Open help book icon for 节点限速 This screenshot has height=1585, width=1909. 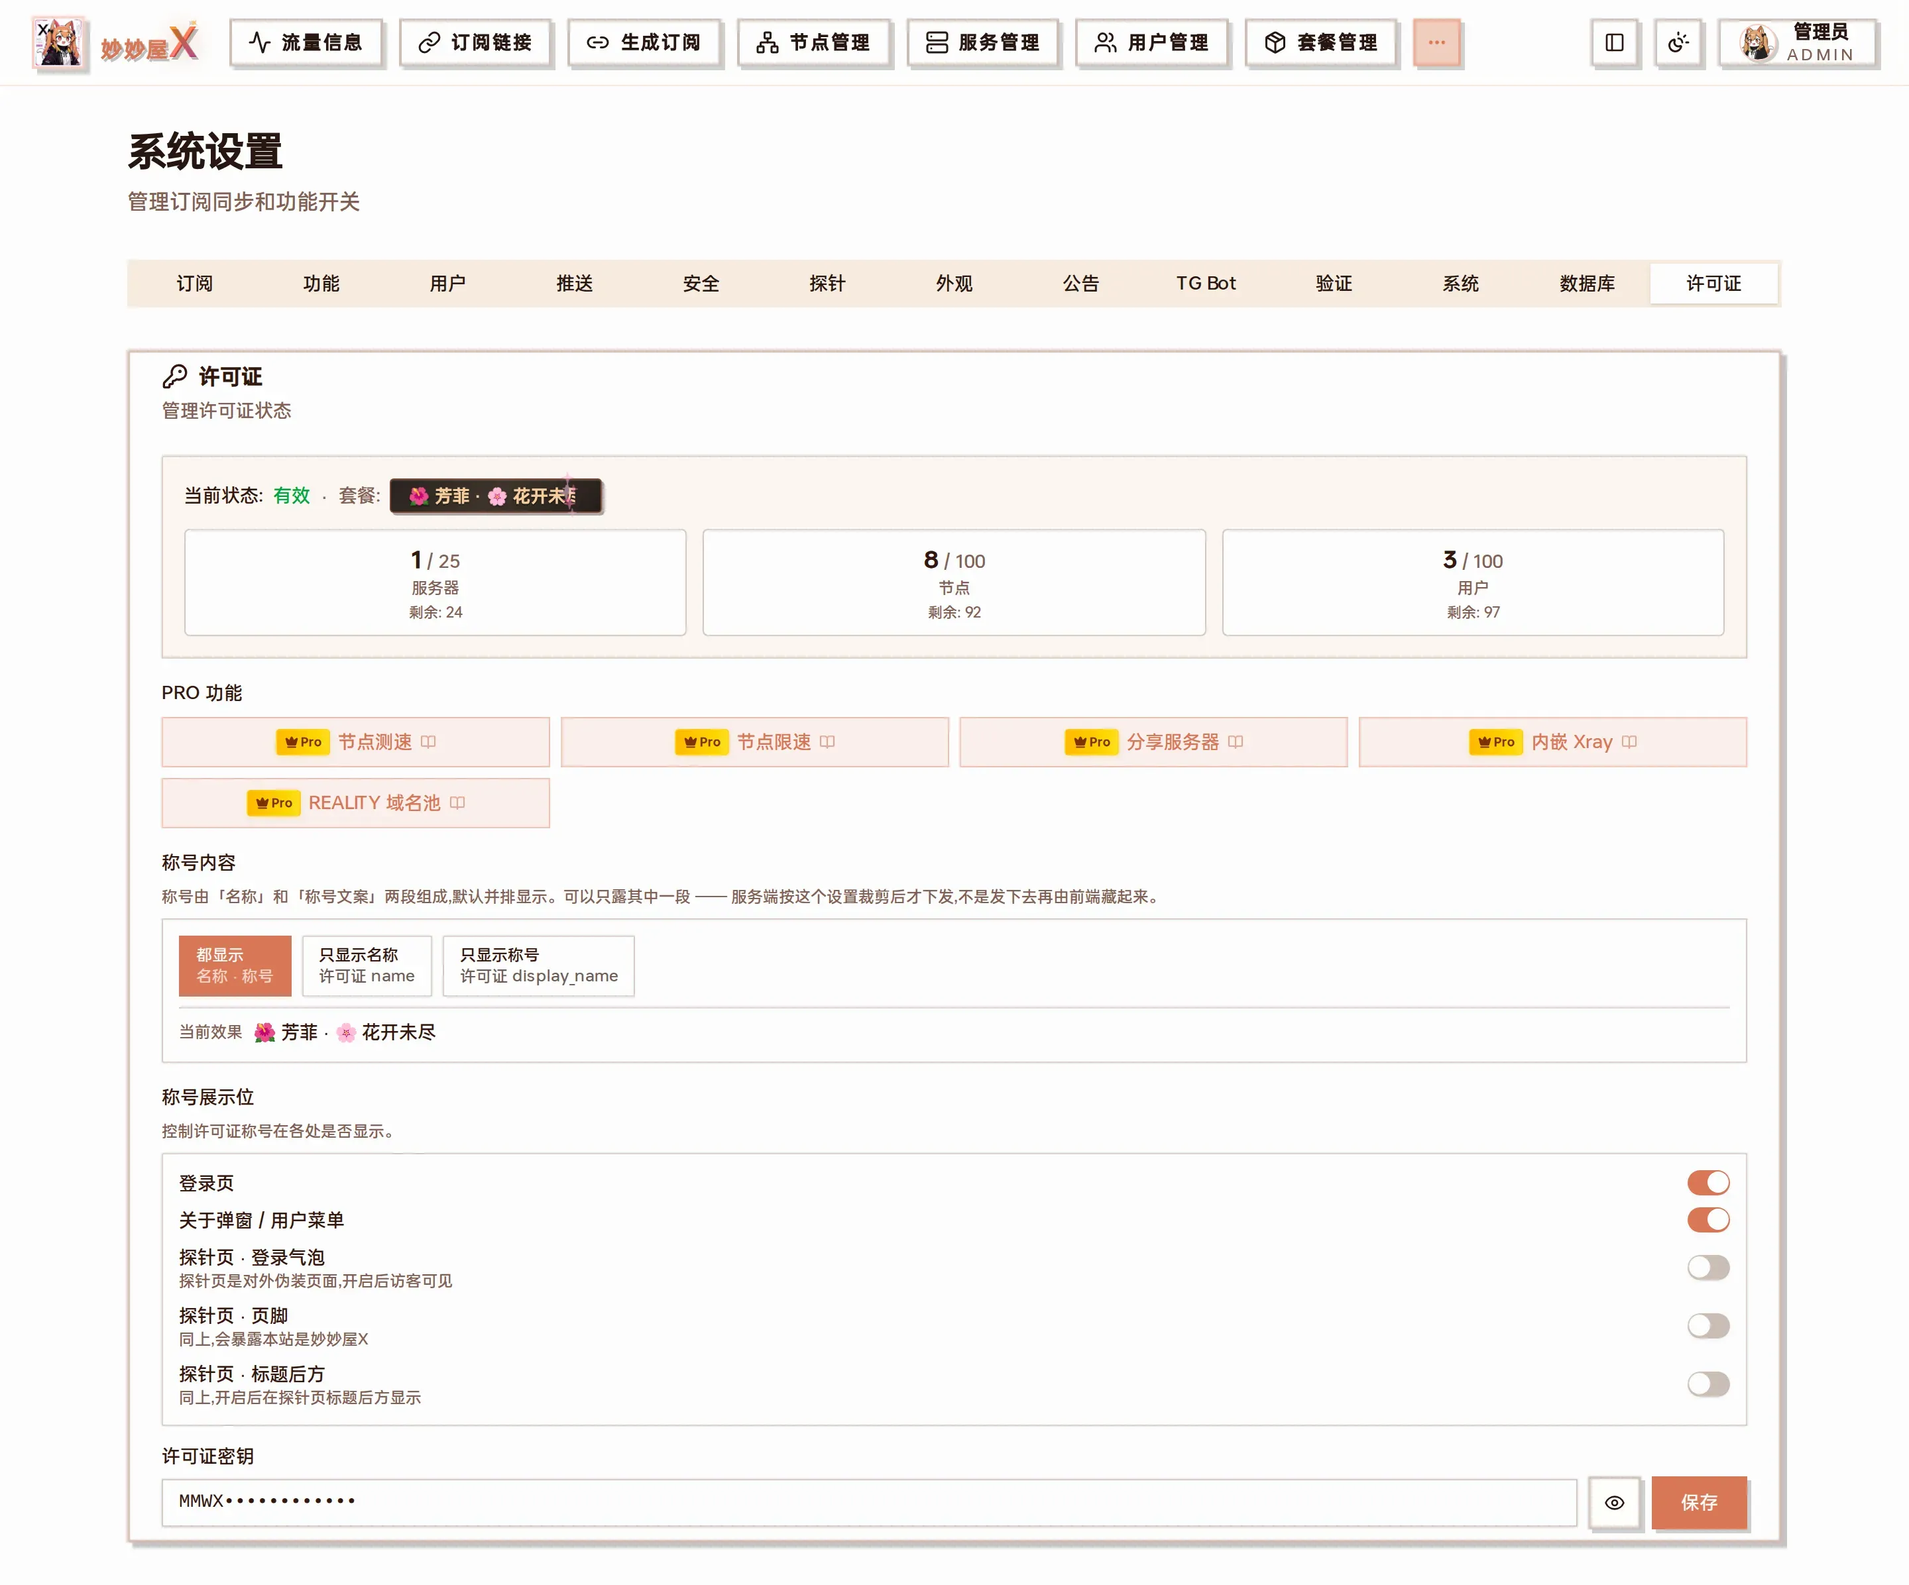click(x=827, y=741)
